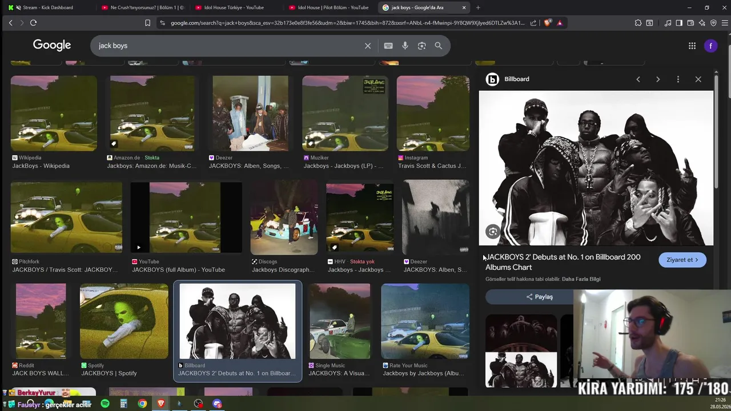The width and height of the screenshot is (731, 411).
Task: Open the related image below Paylaş
Action: coord(521,350)
